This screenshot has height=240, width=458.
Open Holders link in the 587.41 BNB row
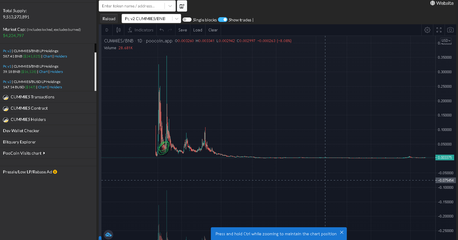(61, 56)
